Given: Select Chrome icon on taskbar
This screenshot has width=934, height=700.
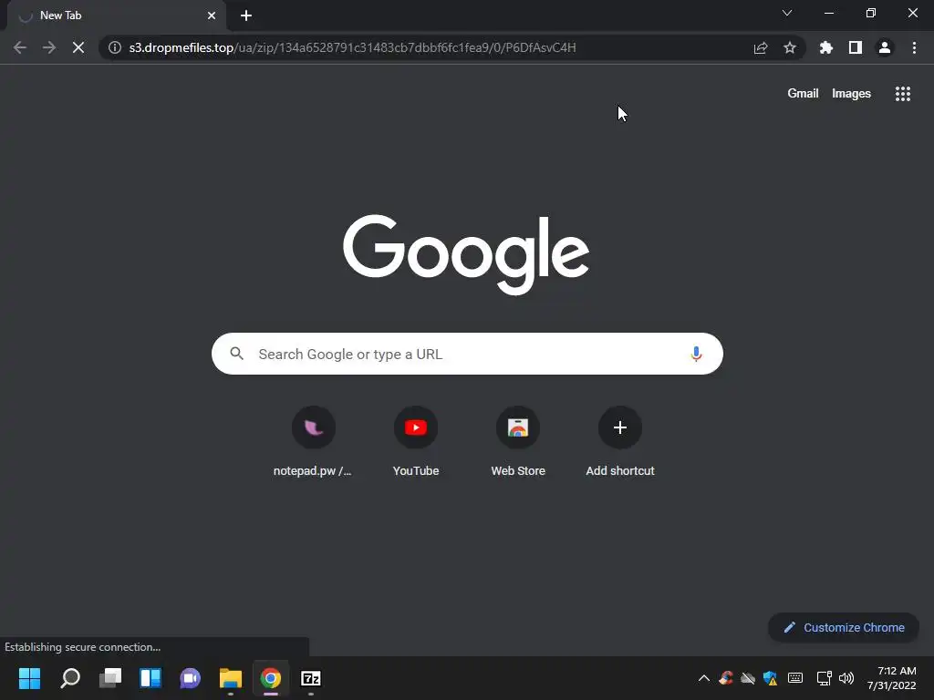Looking at the screenshot, I should 270,678.
